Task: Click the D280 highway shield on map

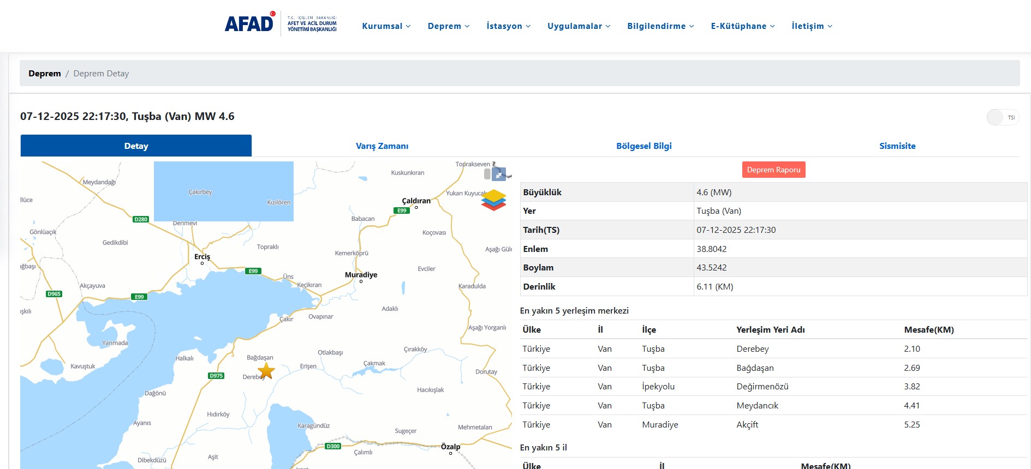Action: [141, 219]
